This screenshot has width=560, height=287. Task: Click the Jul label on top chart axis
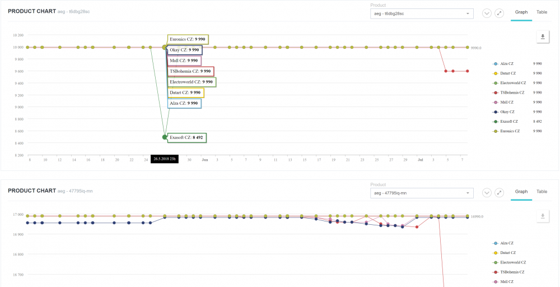pos(421,160)
